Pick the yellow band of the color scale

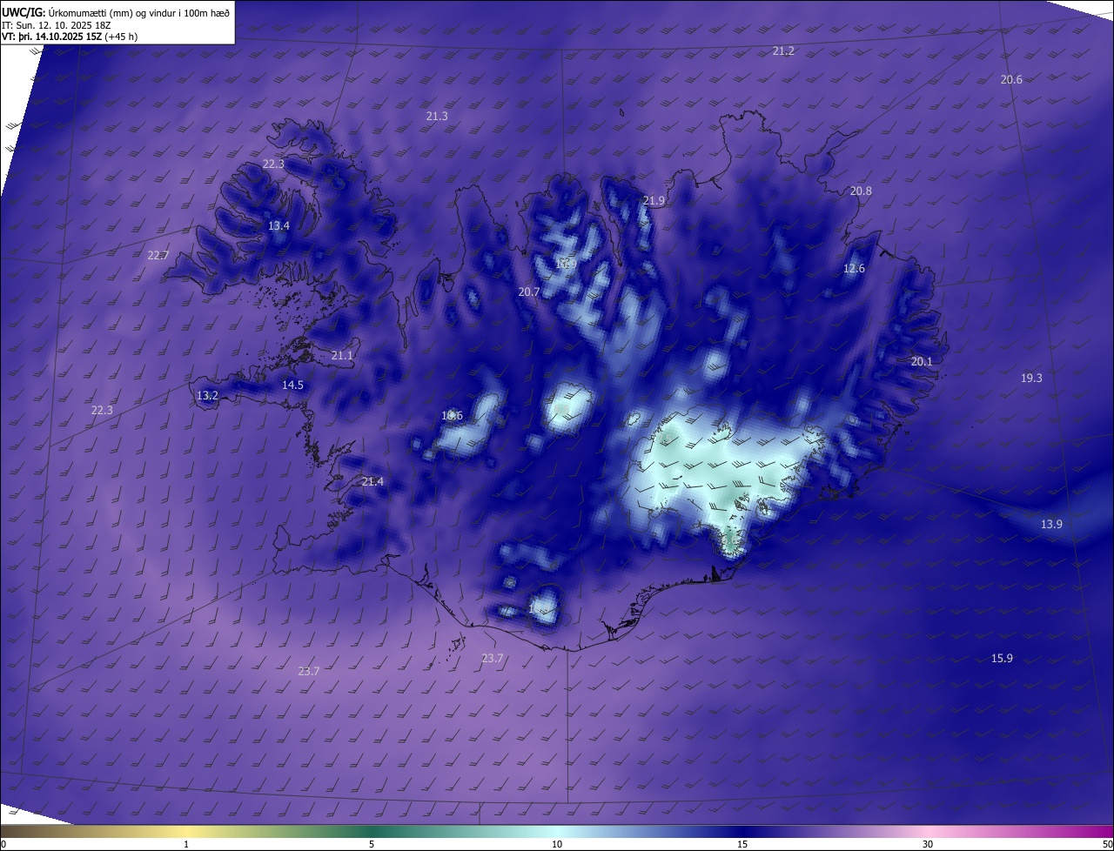(187, 831)
